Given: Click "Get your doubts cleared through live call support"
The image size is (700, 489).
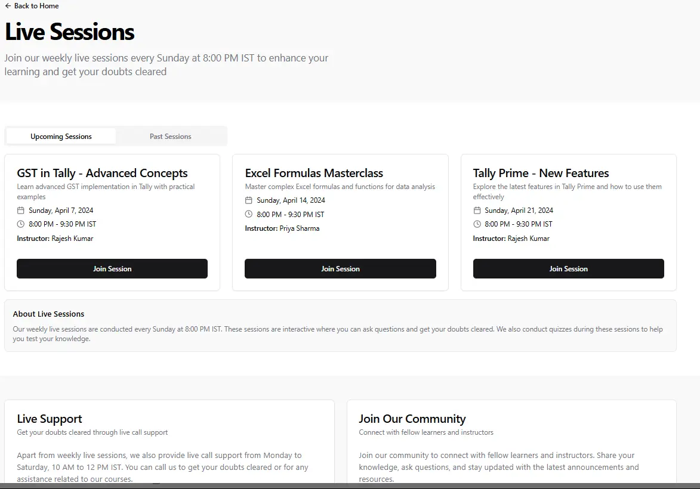Looking at the screenshot, I should (92, 432).
